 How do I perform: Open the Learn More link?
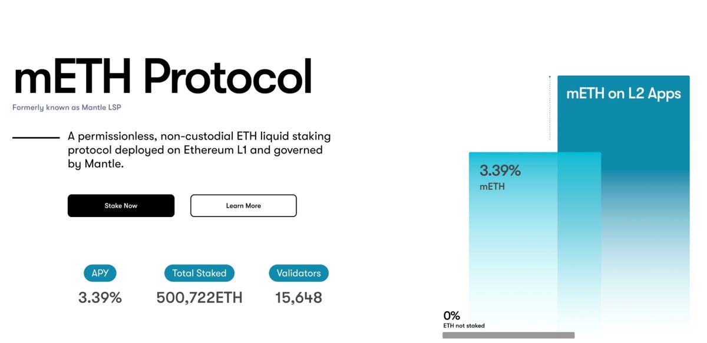[243, 206]
